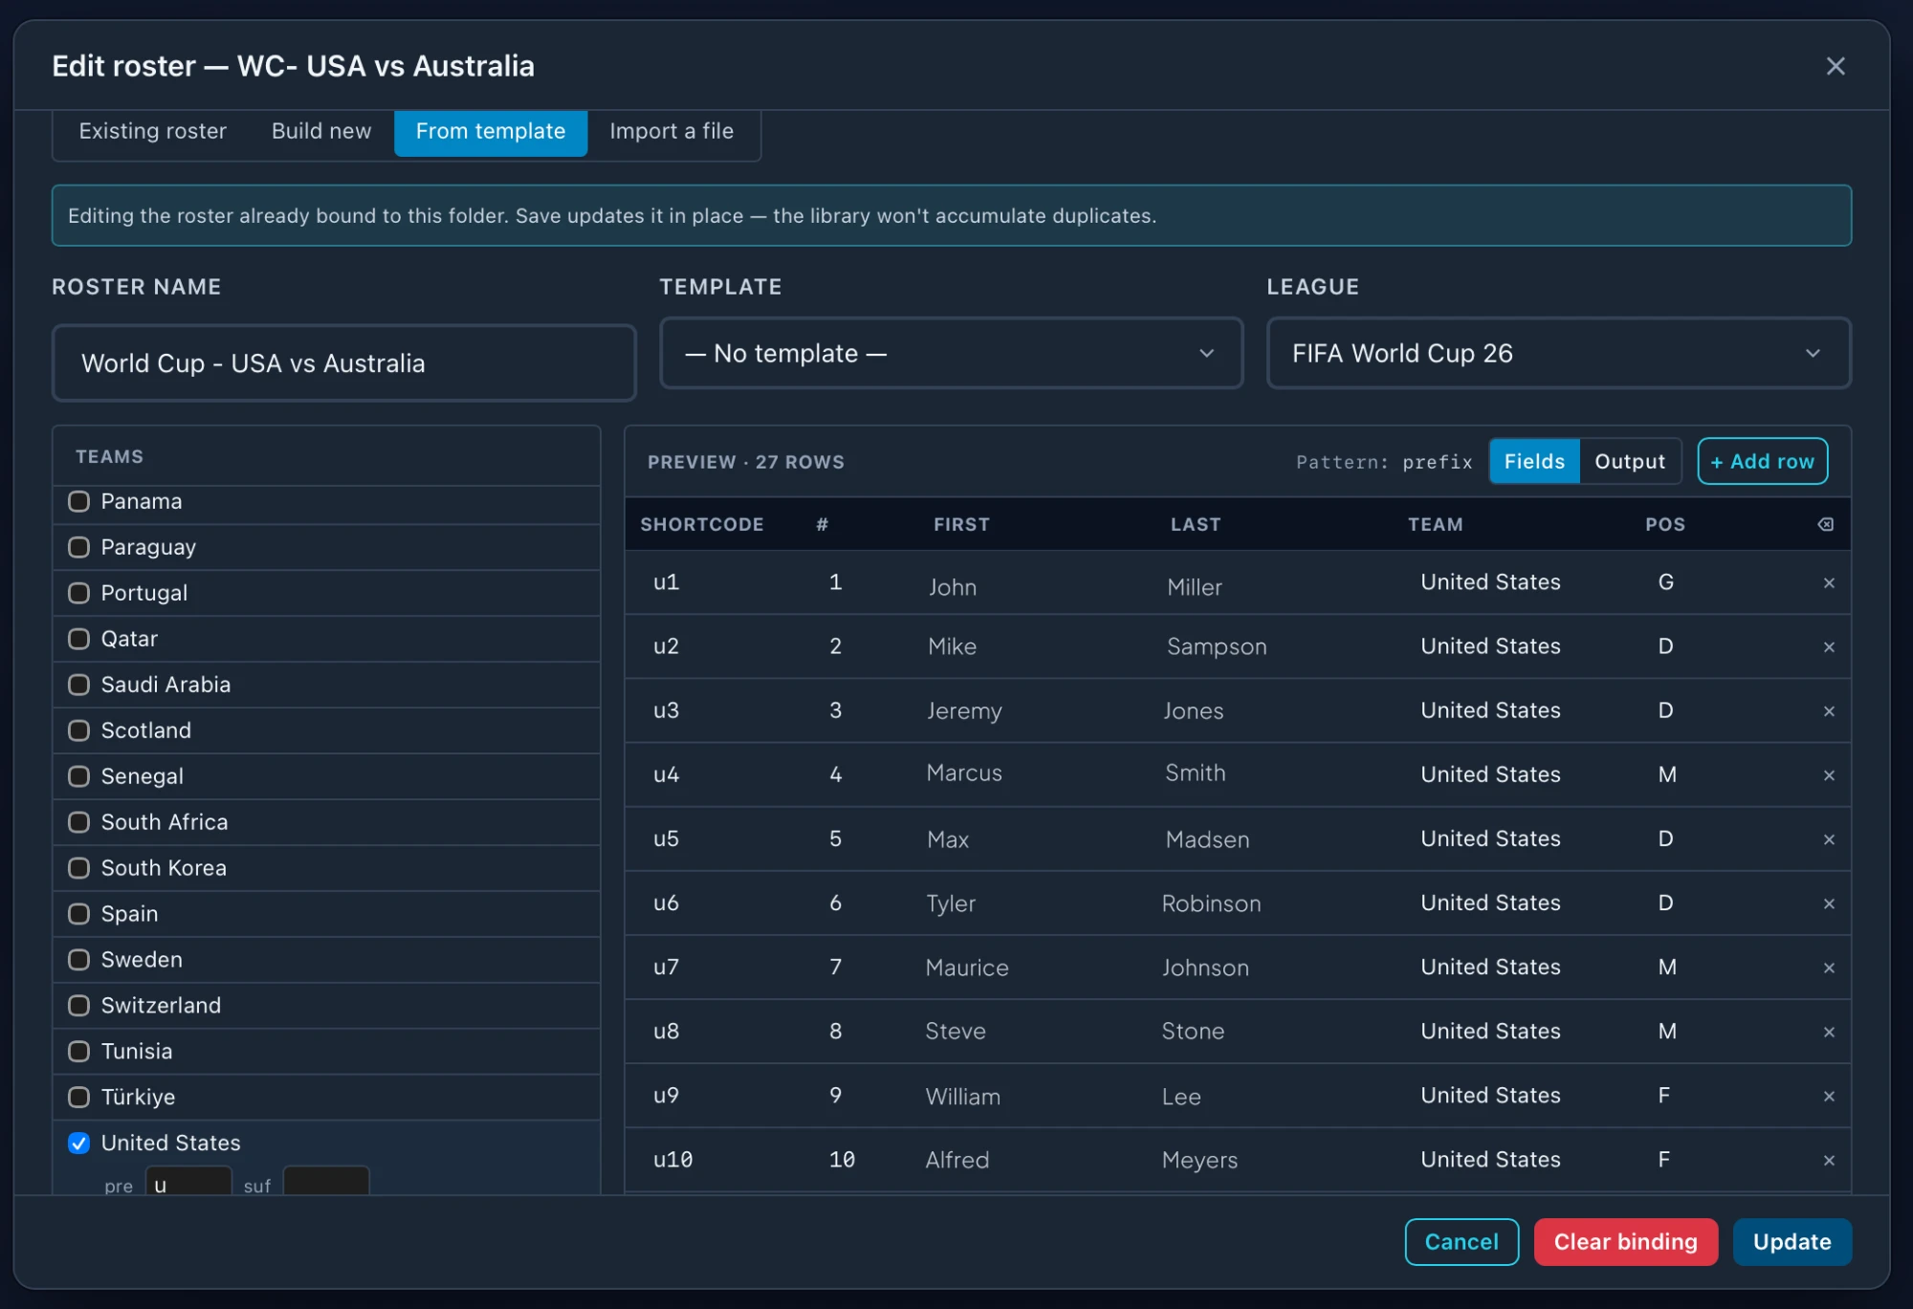The width and height of the screenshot is (1913, 1309).
Task: Remove row u10 Alfred Meyers
Action: (1829, 1159)
